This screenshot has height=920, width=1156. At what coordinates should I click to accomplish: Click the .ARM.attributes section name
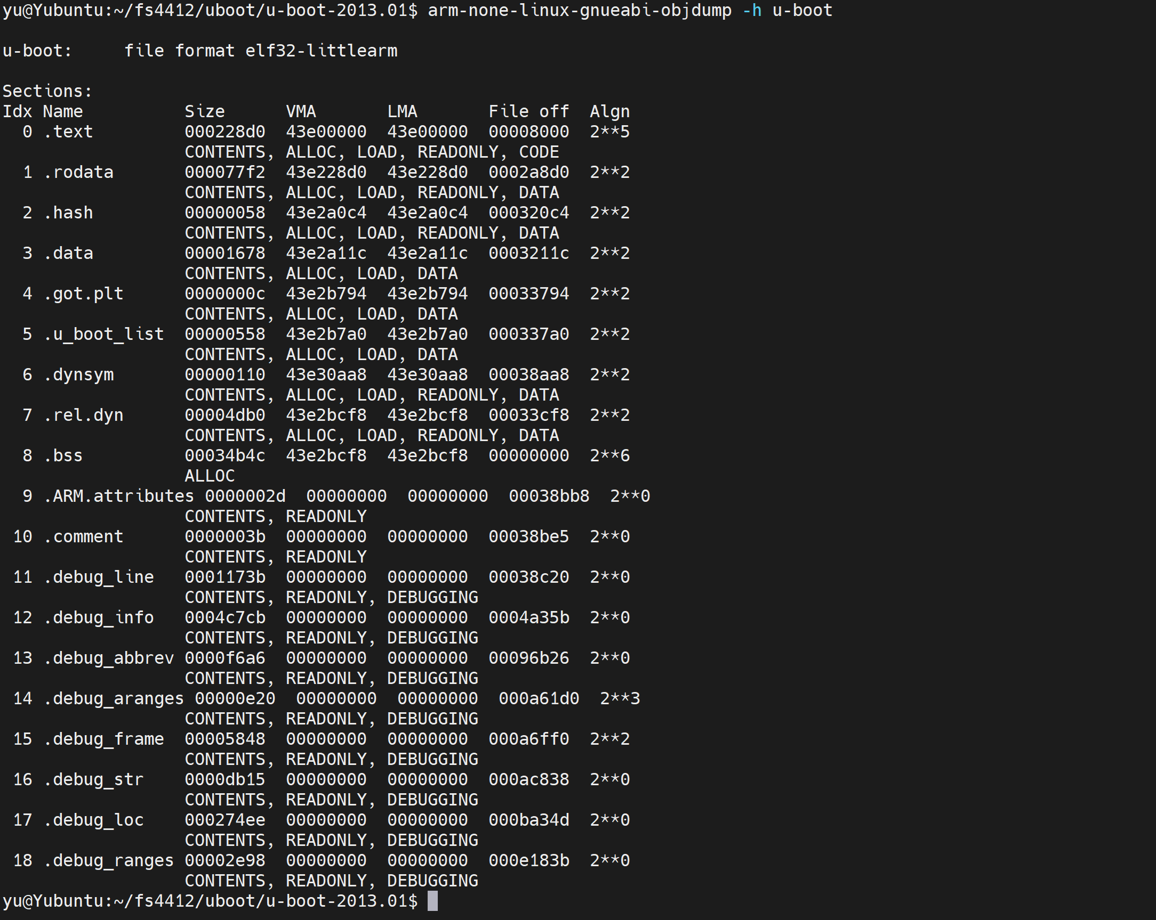(118, 496)
